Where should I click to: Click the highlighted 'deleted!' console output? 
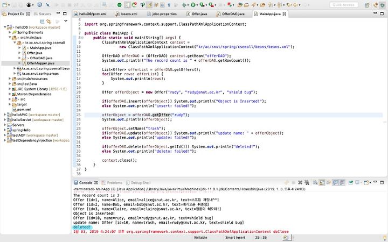(x=82, y=227)
